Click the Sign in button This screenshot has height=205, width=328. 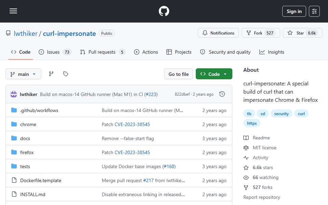click(294, 11)
